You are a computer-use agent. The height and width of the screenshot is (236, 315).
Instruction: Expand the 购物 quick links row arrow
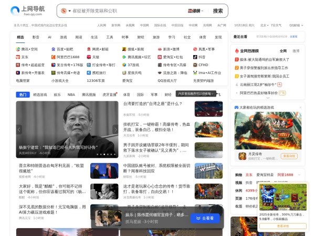299,175
